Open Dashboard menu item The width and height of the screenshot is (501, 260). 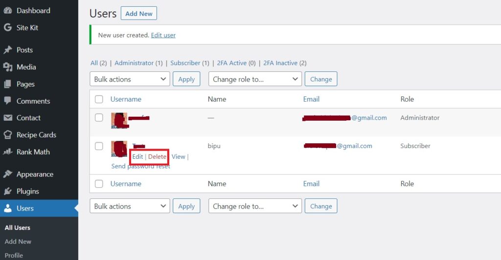click(x=33, y=11)
